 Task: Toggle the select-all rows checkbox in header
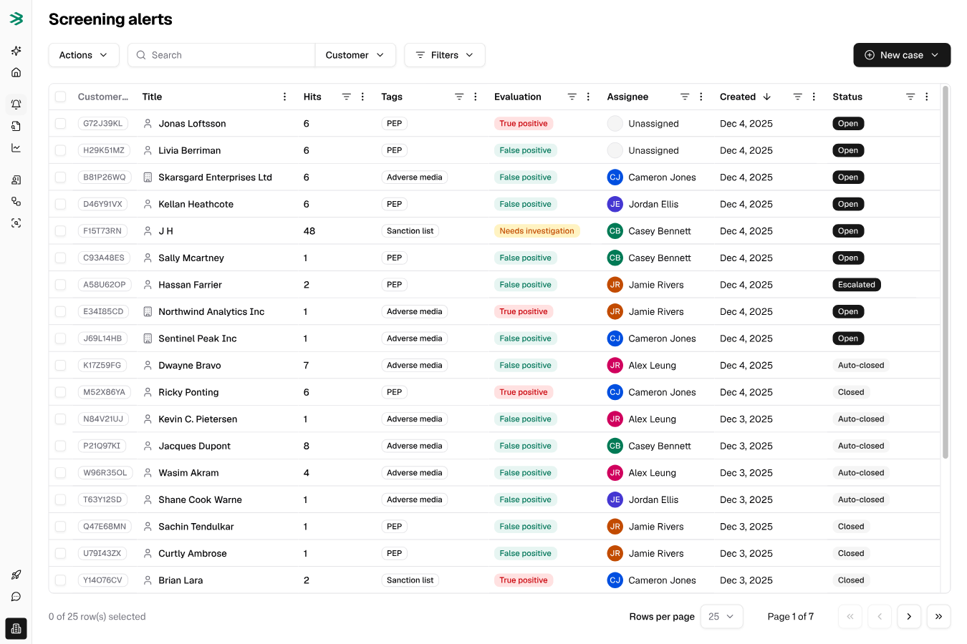pyautogui.click(x=61, y=97)
